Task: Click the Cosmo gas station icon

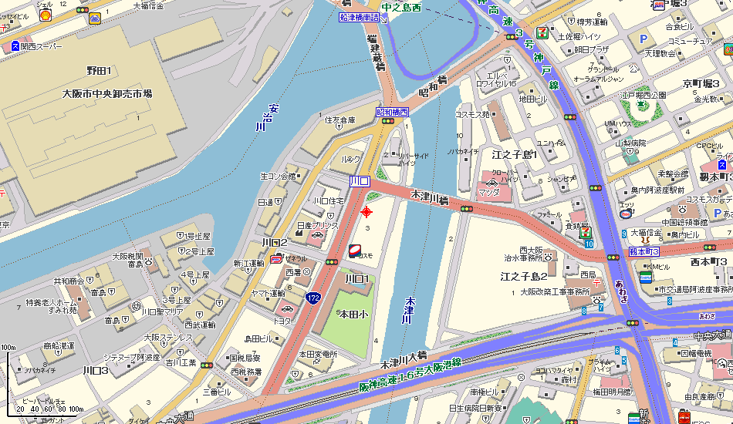Action: pos(355,251)
